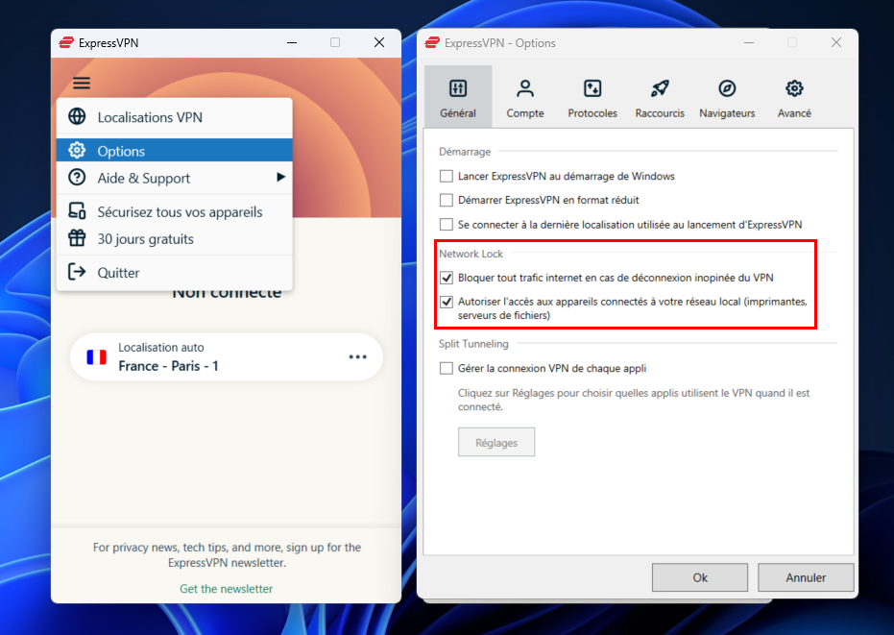Select Localisations VPN menu entry

click(x=175, y=117)
